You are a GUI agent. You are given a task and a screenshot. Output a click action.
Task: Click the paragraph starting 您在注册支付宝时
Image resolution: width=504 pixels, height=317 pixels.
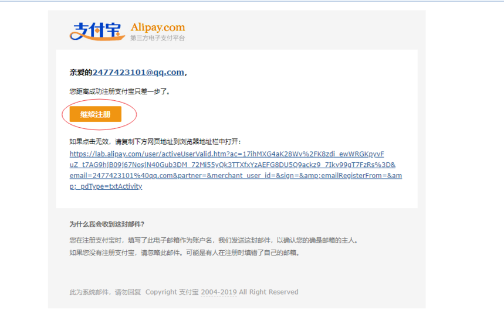point(214,240)
